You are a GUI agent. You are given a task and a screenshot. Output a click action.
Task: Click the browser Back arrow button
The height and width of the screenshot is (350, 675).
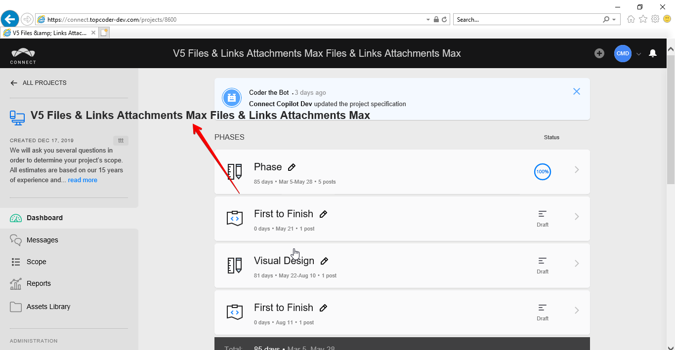tap(10, 19)
